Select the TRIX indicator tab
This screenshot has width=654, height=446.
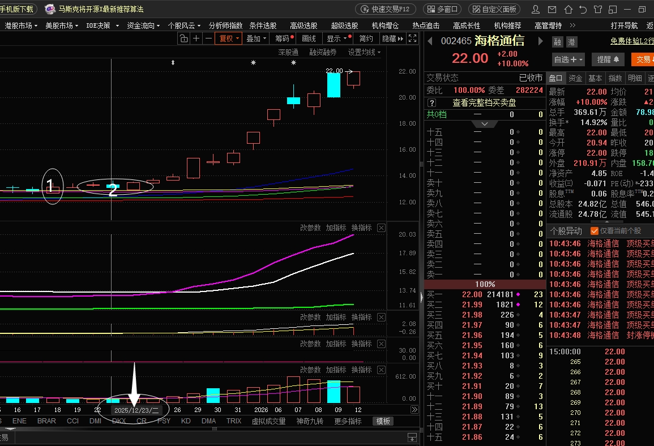pyautogui.click(x=234, y=421)
